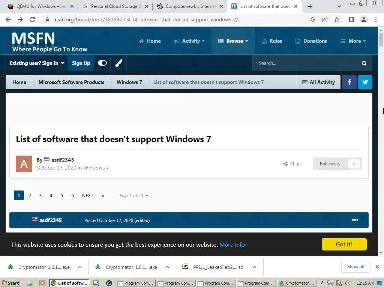The image size is (384, 288).
Task: Expand first Cryptomator download options
Action: point(80,267)
